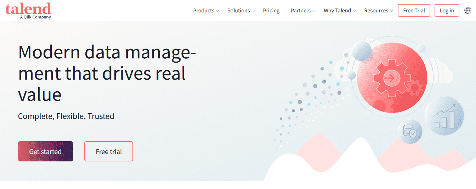The image size is (476, 189).
Task: Click the red gear illustration circle
Action: click(392, 78)
